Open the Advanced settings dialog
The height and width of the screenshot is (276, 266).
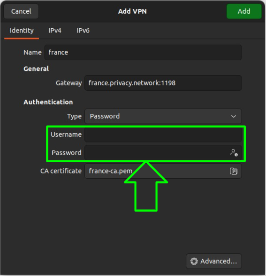pyautogui.click(x=213, y=261)
